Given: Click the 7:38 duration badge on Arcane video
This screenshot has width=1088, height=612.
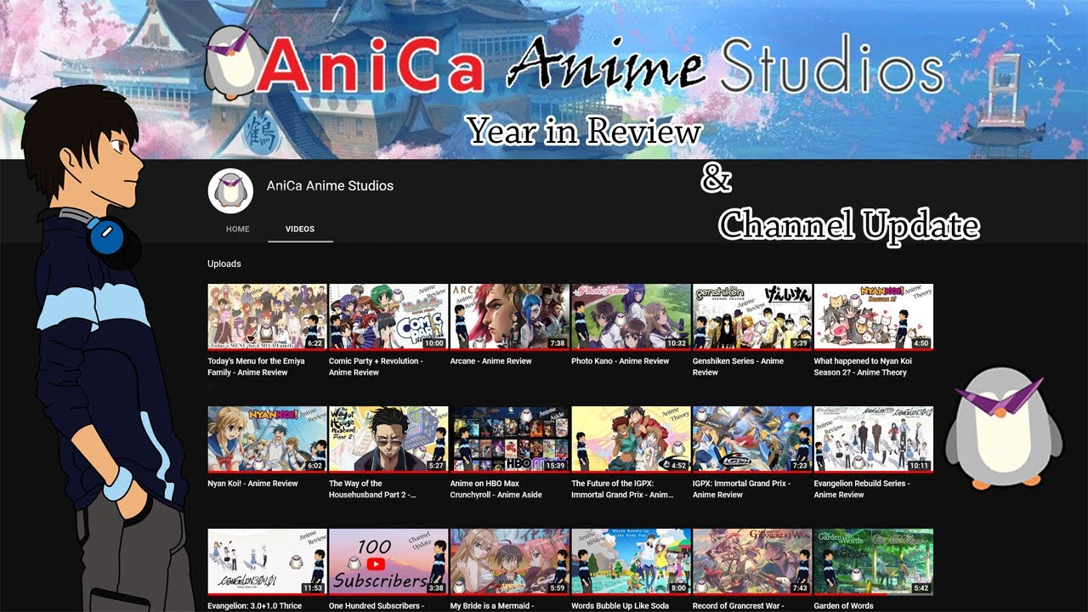Looking at the screenshot, I should point(558,343).
